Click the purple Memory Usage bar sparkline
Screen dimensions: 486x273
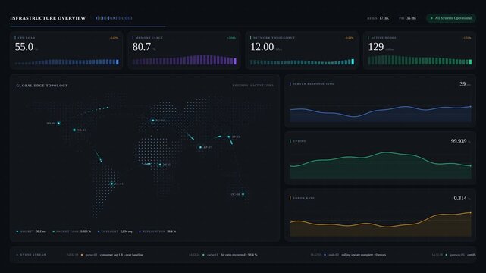(x=184, y=60)
